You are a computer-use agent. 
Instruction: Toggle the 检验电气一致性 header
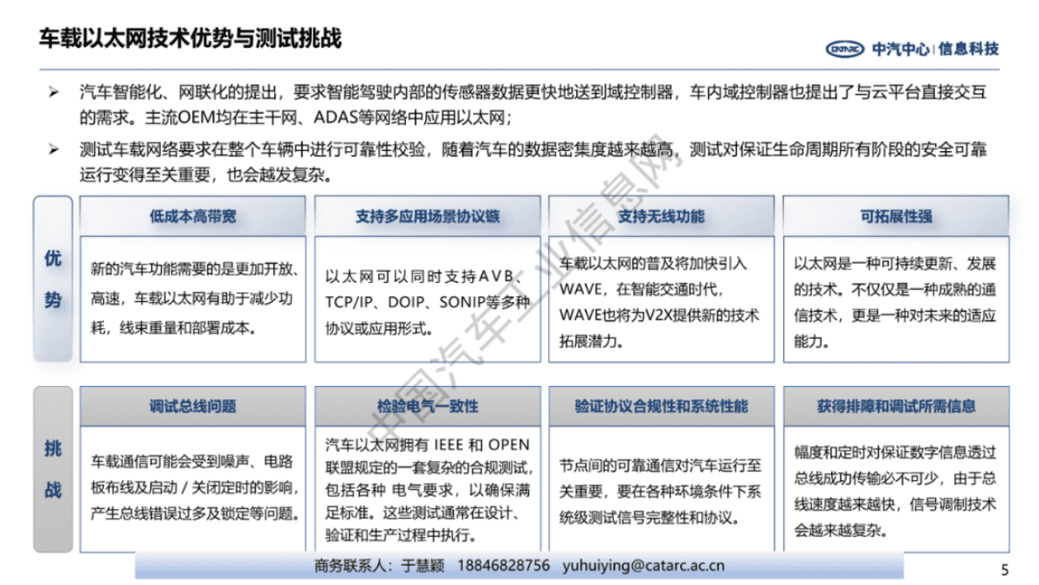click(x=427, y=406)
